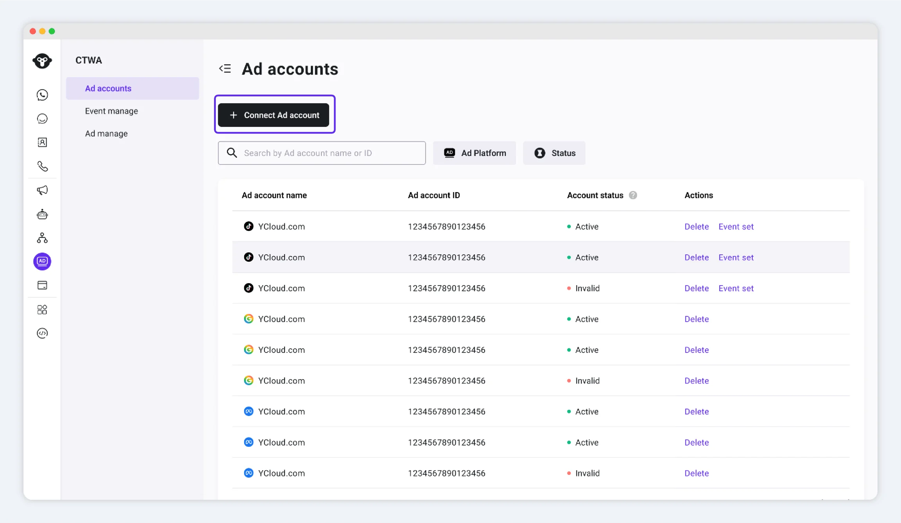Click the Account status help question icon
Screen dimensions: 901x523
click(x=633, y=195)
